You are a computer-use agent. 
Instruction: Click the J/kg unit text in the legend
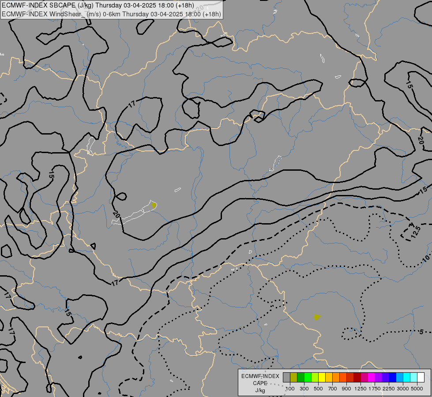pyautogui.click(x=260, y=391)
